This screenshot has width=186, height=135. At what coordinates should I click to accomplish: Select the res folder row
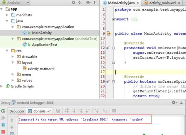pos(49,51)
